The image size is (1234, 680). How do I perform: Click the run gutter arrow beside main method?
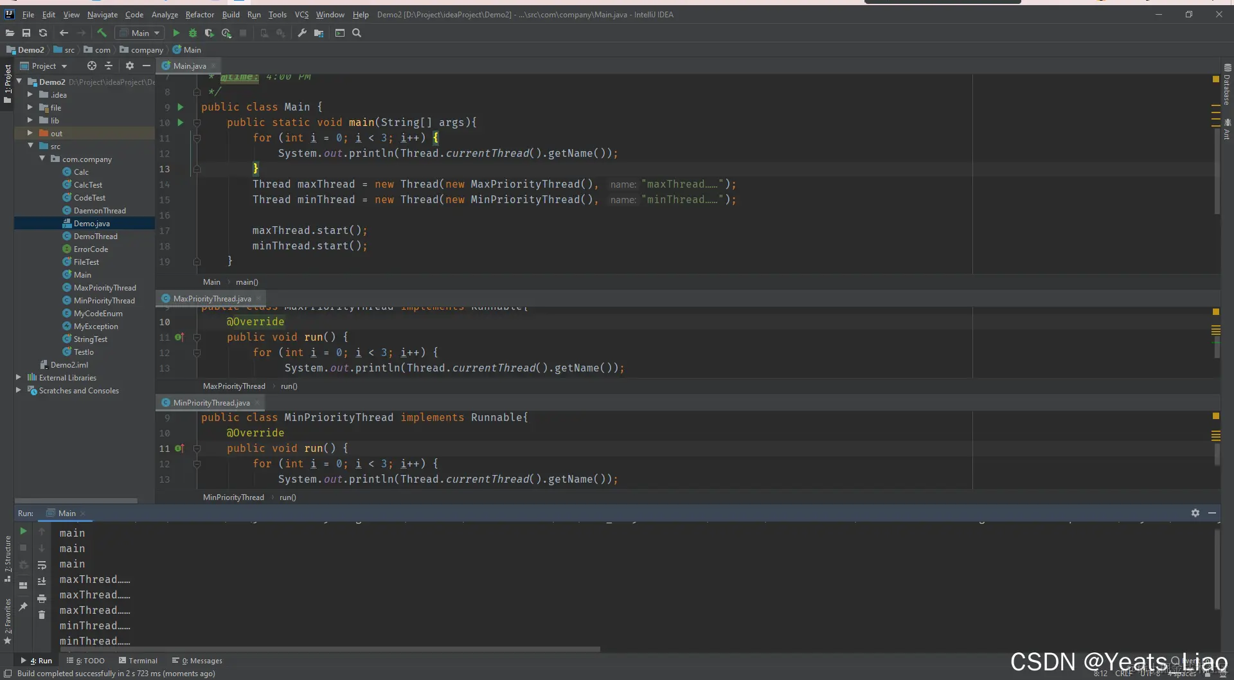click(181, 122)
